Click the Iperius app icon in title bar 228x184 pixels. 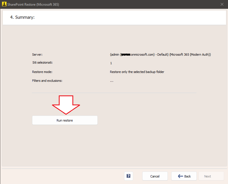[4, 4]
